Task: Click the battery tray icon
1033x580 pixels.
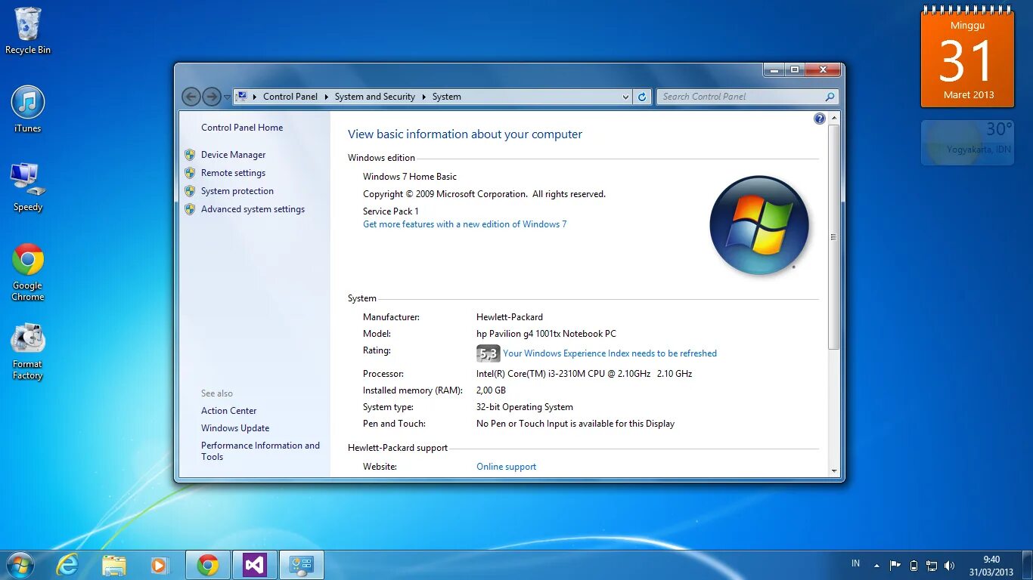Action: point(914,565)
